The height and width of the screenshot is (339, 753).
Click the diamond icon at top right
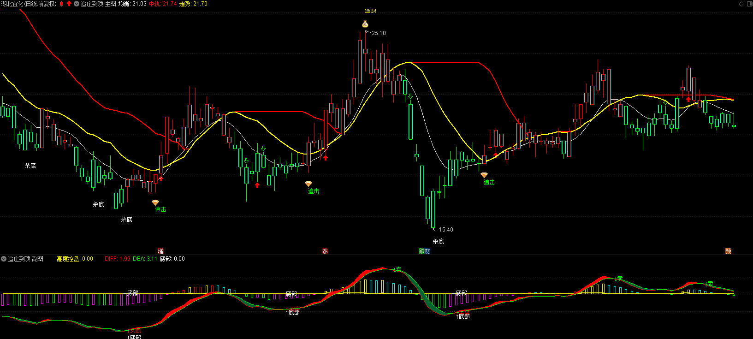pos(741,4)
